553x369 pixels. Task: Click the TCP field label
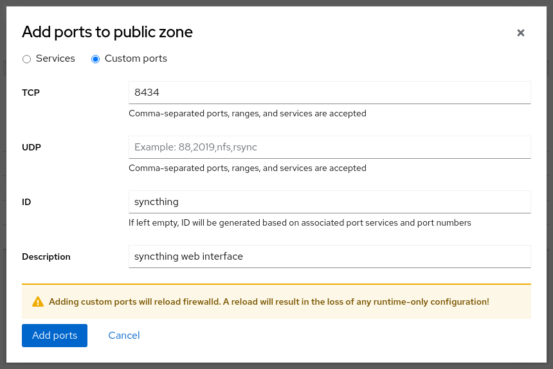pos(31,93)
